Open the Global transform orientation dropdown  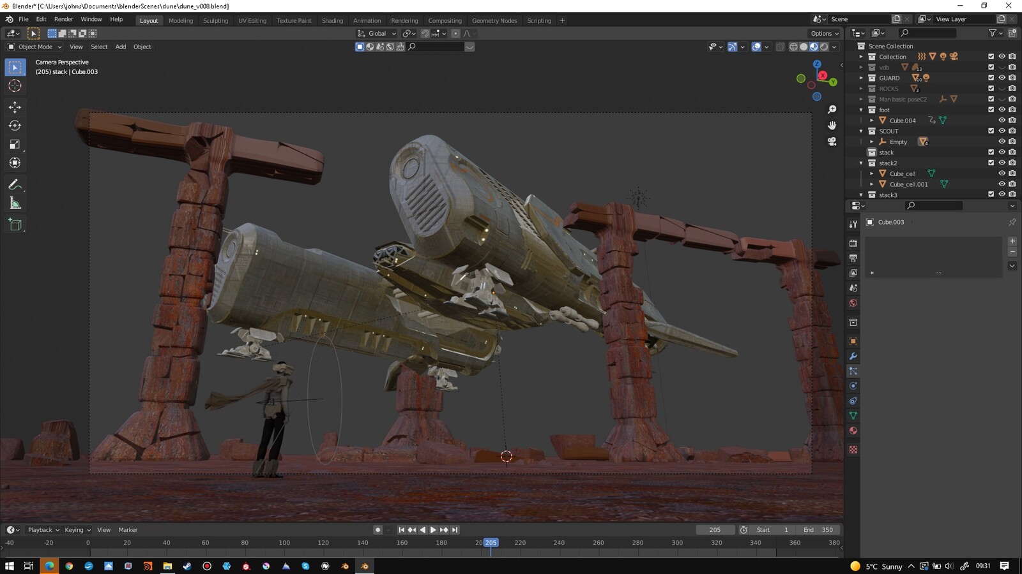pos(377,33)
